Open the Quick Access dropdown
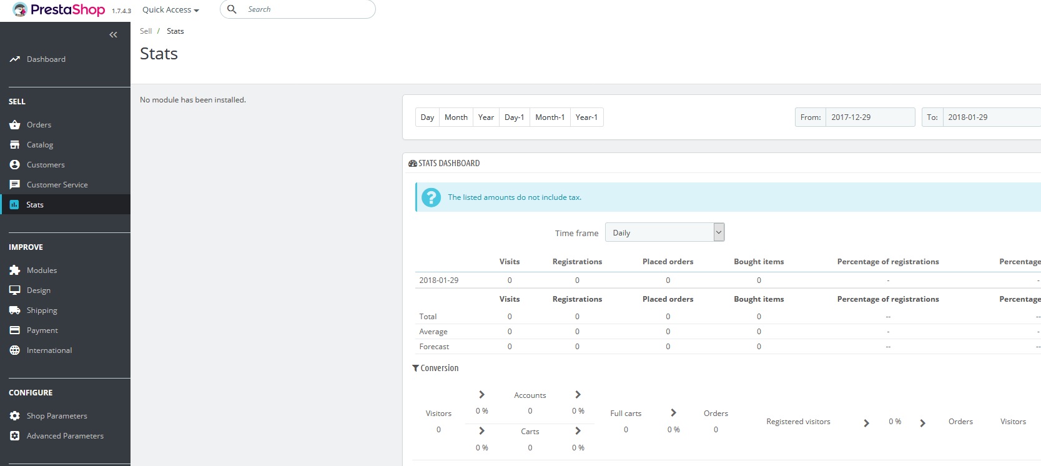The width and height of the screenshot is (1041, 466). tap(170, 10)
